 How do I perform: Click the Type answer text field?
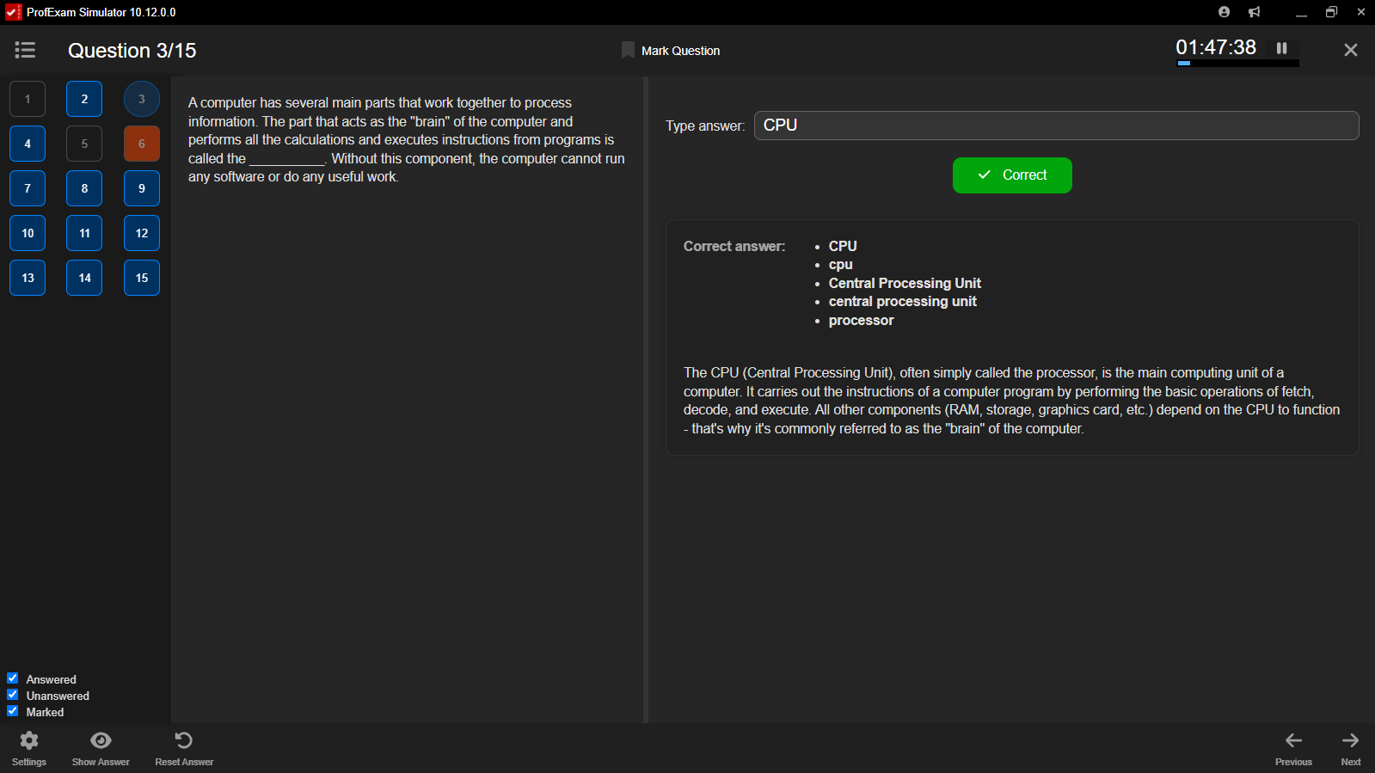coord(1056,126)
